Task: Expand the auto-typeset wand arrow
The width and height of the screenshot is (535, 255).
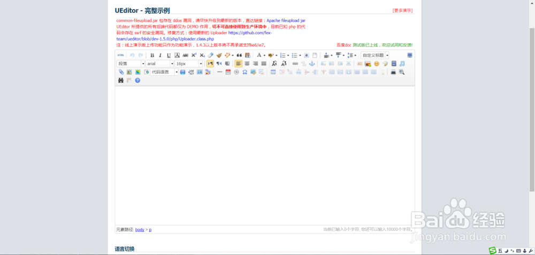Action: point(233,55)
